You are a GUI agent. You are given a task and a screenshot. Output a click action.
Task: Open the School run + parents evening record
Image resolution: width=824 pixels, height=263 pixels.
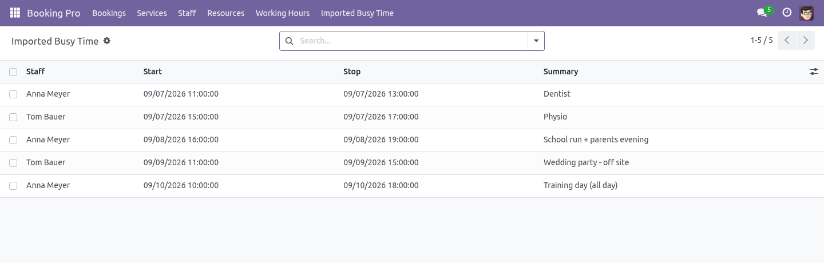point(596,140)
